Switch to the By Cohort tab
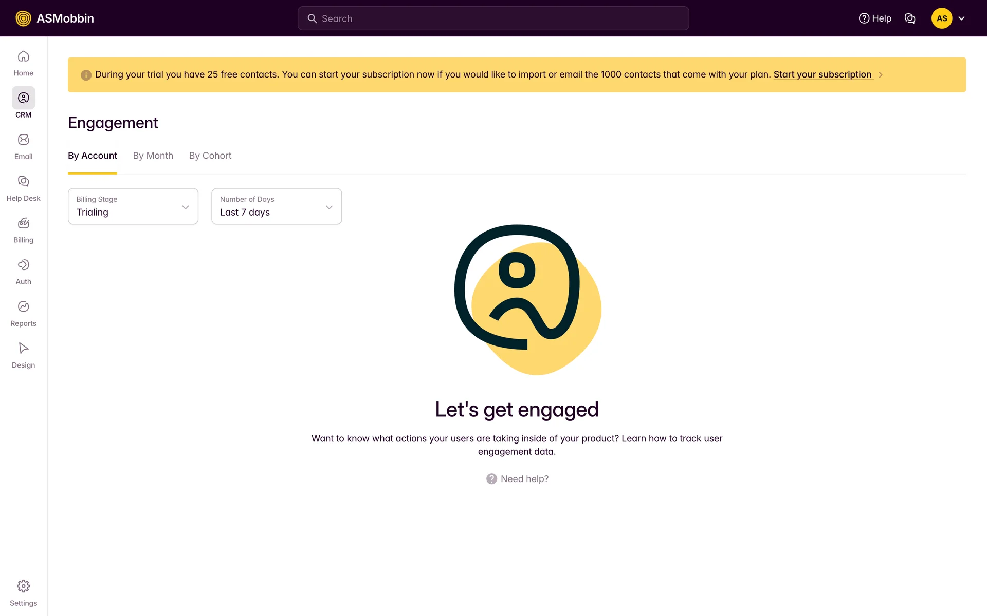This screenshot has width=987, height=616. [210, 156]
